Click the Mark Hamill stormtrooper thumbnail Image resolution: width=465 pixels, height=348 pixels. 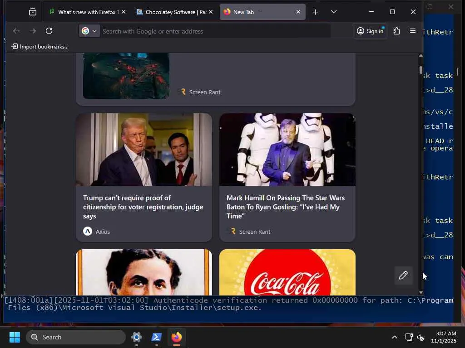[287, 150]
